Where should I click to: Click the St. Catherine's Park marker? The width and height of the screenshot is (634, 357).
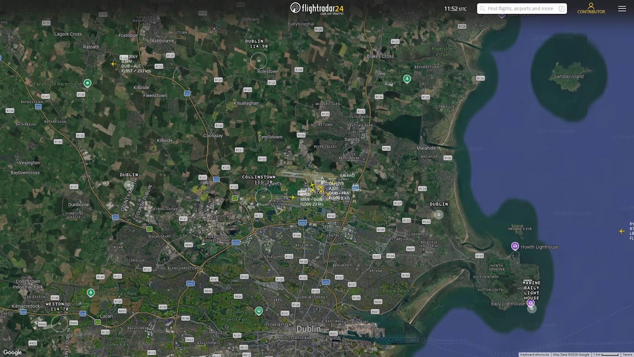point(91,293)
